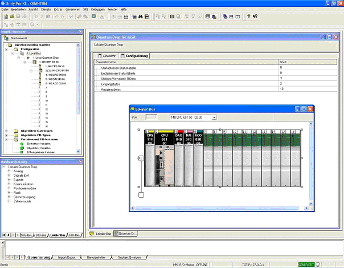This screenshot has height=268, width=344.
Task: Open the Generieren menu
Action: pos(73,10)
